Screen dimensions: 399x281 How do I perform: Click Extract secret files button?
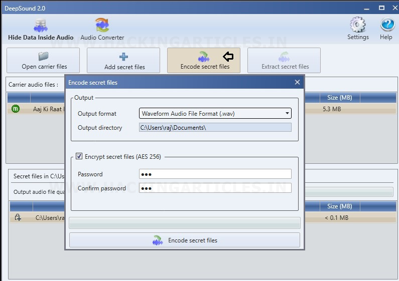[284, 61]
